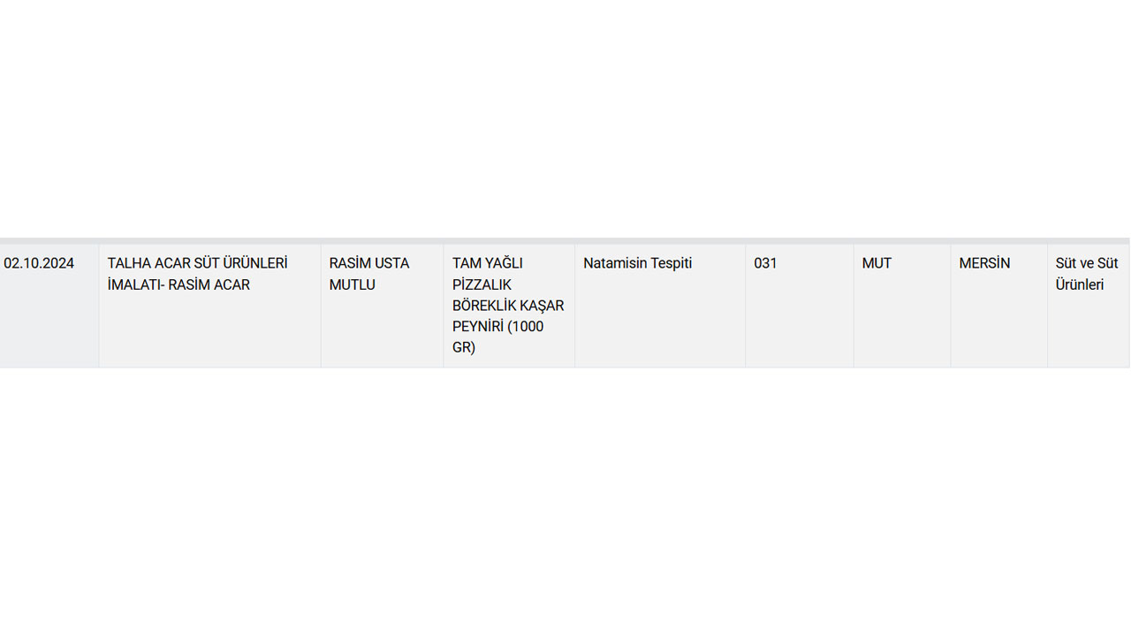The image size is (1131, 636).
Task: Select the word PİZZALIK
Action: (x=482, y=284)
